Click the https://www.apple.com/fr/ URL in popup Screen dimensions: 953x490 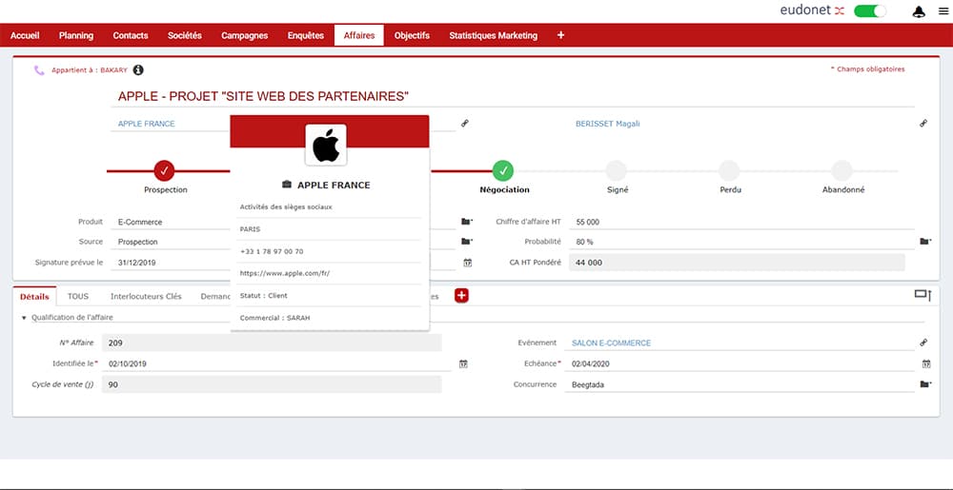[x=284, y=273]
